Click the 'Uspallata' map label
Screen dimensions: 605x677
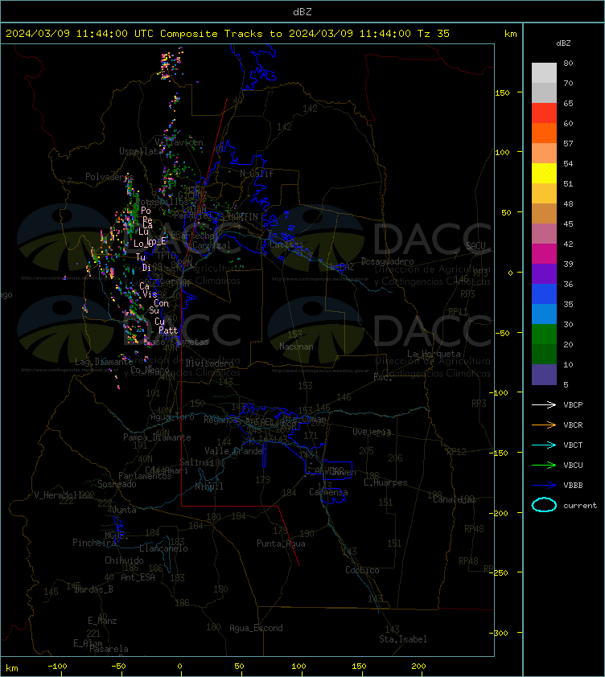coord(139,151)
